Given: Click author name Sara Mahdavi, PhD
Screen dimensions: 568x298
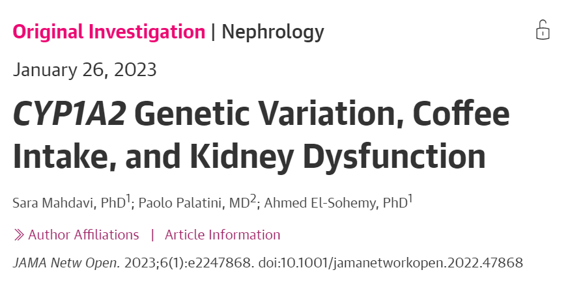Looking at the screenshot, I should pos(69,203).
